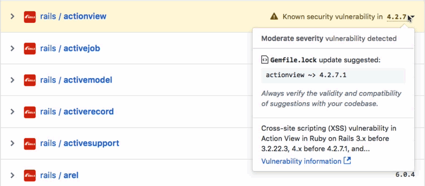This screenshot has height=186, width=425.
Task: Open the activerecord repository link
Action: coord(89,111)
